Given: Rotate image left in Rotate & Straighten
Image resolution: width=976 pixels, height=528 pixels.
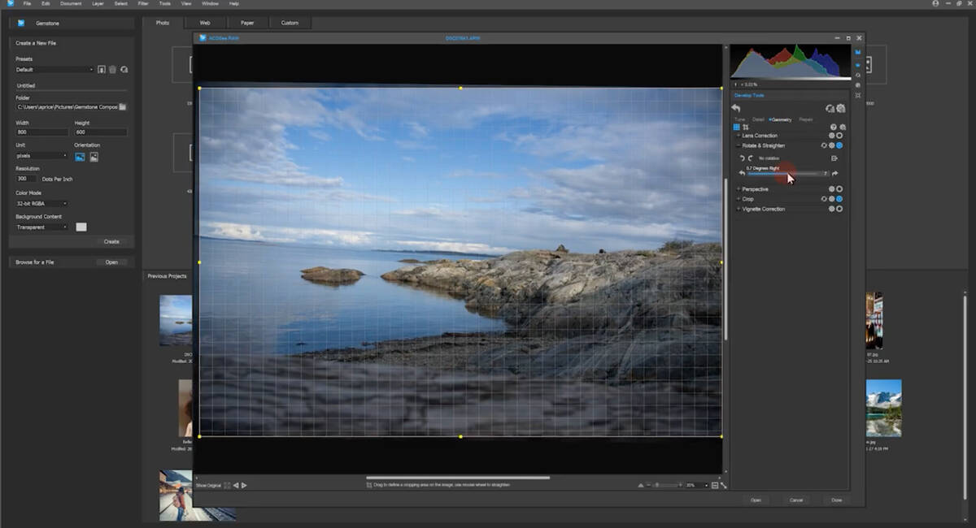Looking at the screenshot, I should [742, 158].
